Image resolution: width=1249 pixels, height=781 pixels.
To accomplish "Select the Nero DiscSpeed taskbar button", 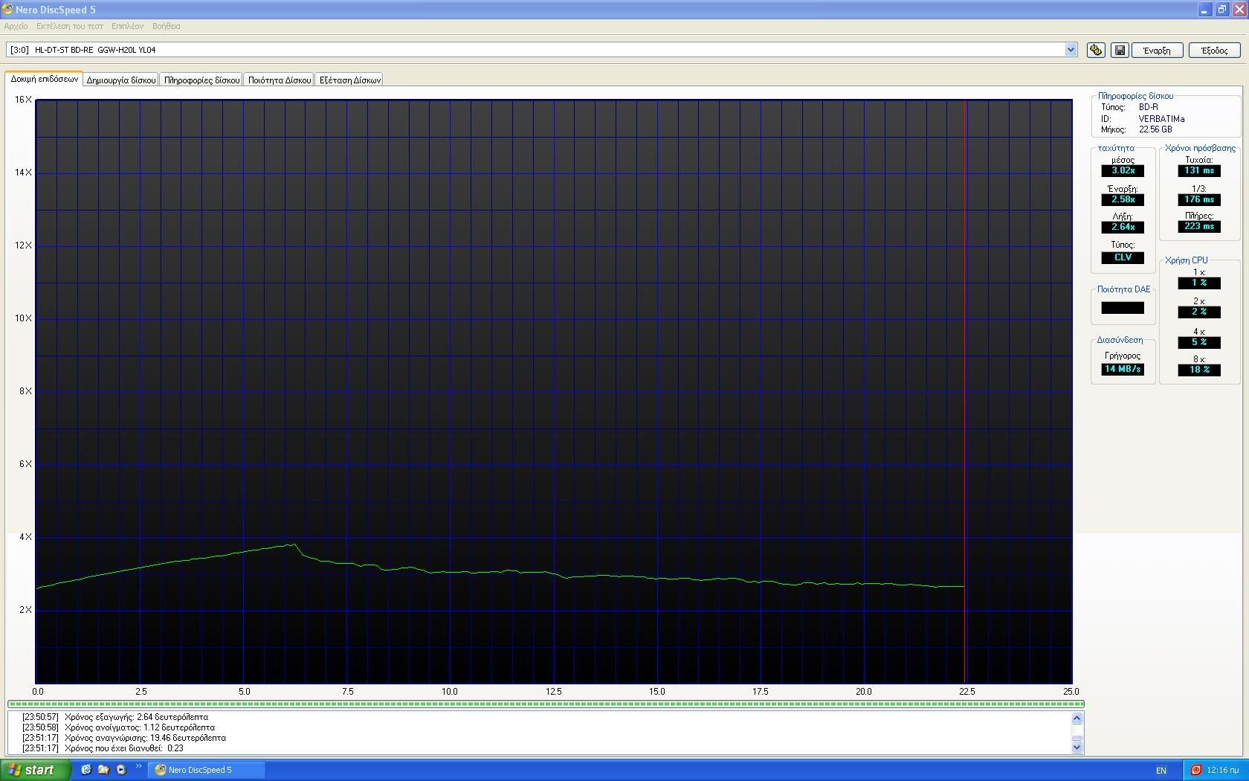I will coord(206,770).
